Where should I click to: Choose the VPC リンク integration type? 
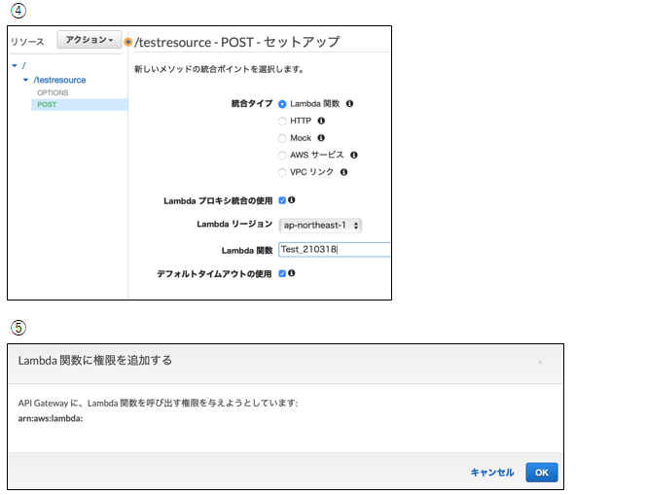[x=282, y=172]
